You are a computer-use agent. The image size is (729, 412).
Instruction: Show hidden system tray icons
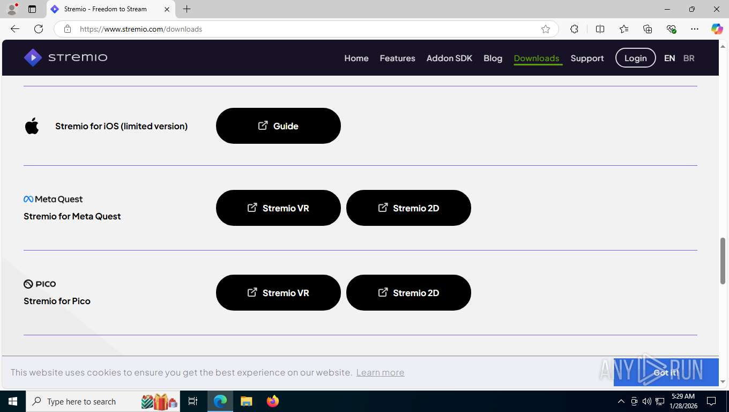click(621, 401)
